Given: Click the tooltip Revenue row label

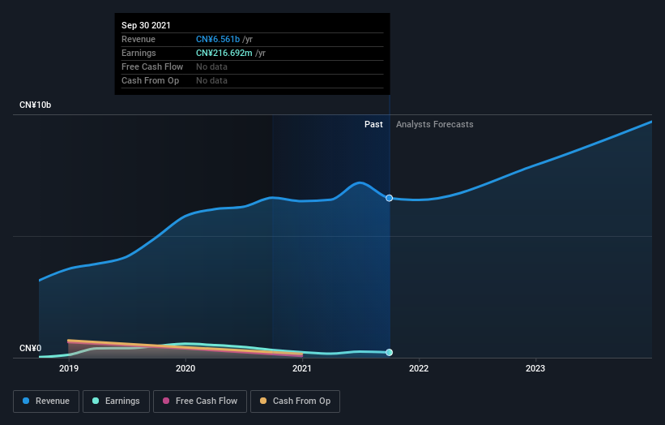Looking at the screenshot, I should pos(139,39).
